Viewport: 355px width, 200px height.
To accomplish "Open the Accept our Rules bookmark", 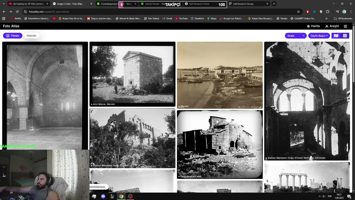I will [x=231, y=19].
